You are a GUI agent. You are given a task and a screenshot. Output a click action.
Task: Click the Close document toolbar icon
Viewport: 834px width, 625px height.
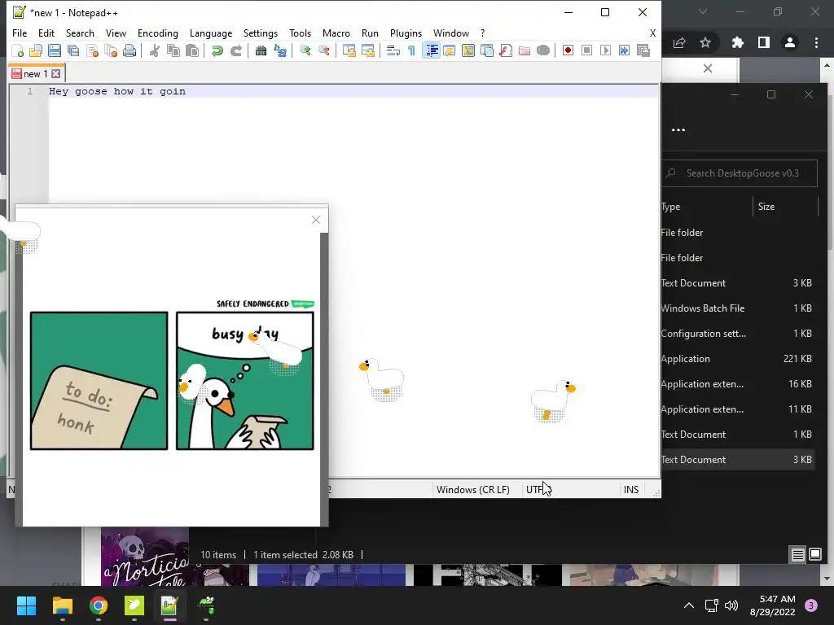(x=92, y=50)
